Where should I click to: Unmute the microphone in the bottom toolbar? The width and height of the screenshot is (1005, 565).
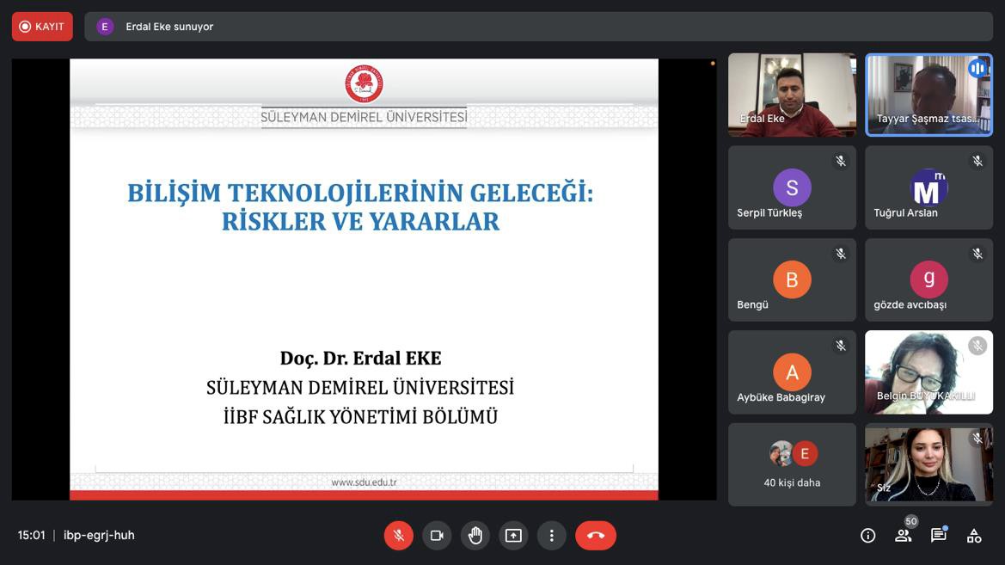(398, 536)
